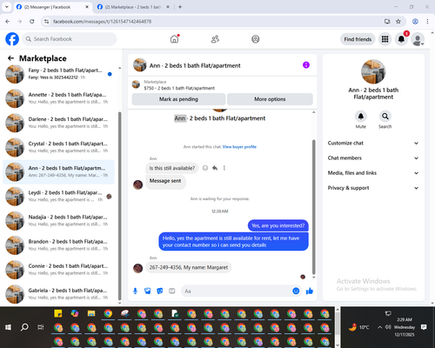Screen dimensions: 435x348
Task: Click the chat list scrollbar
Action: tap(119, 205)
